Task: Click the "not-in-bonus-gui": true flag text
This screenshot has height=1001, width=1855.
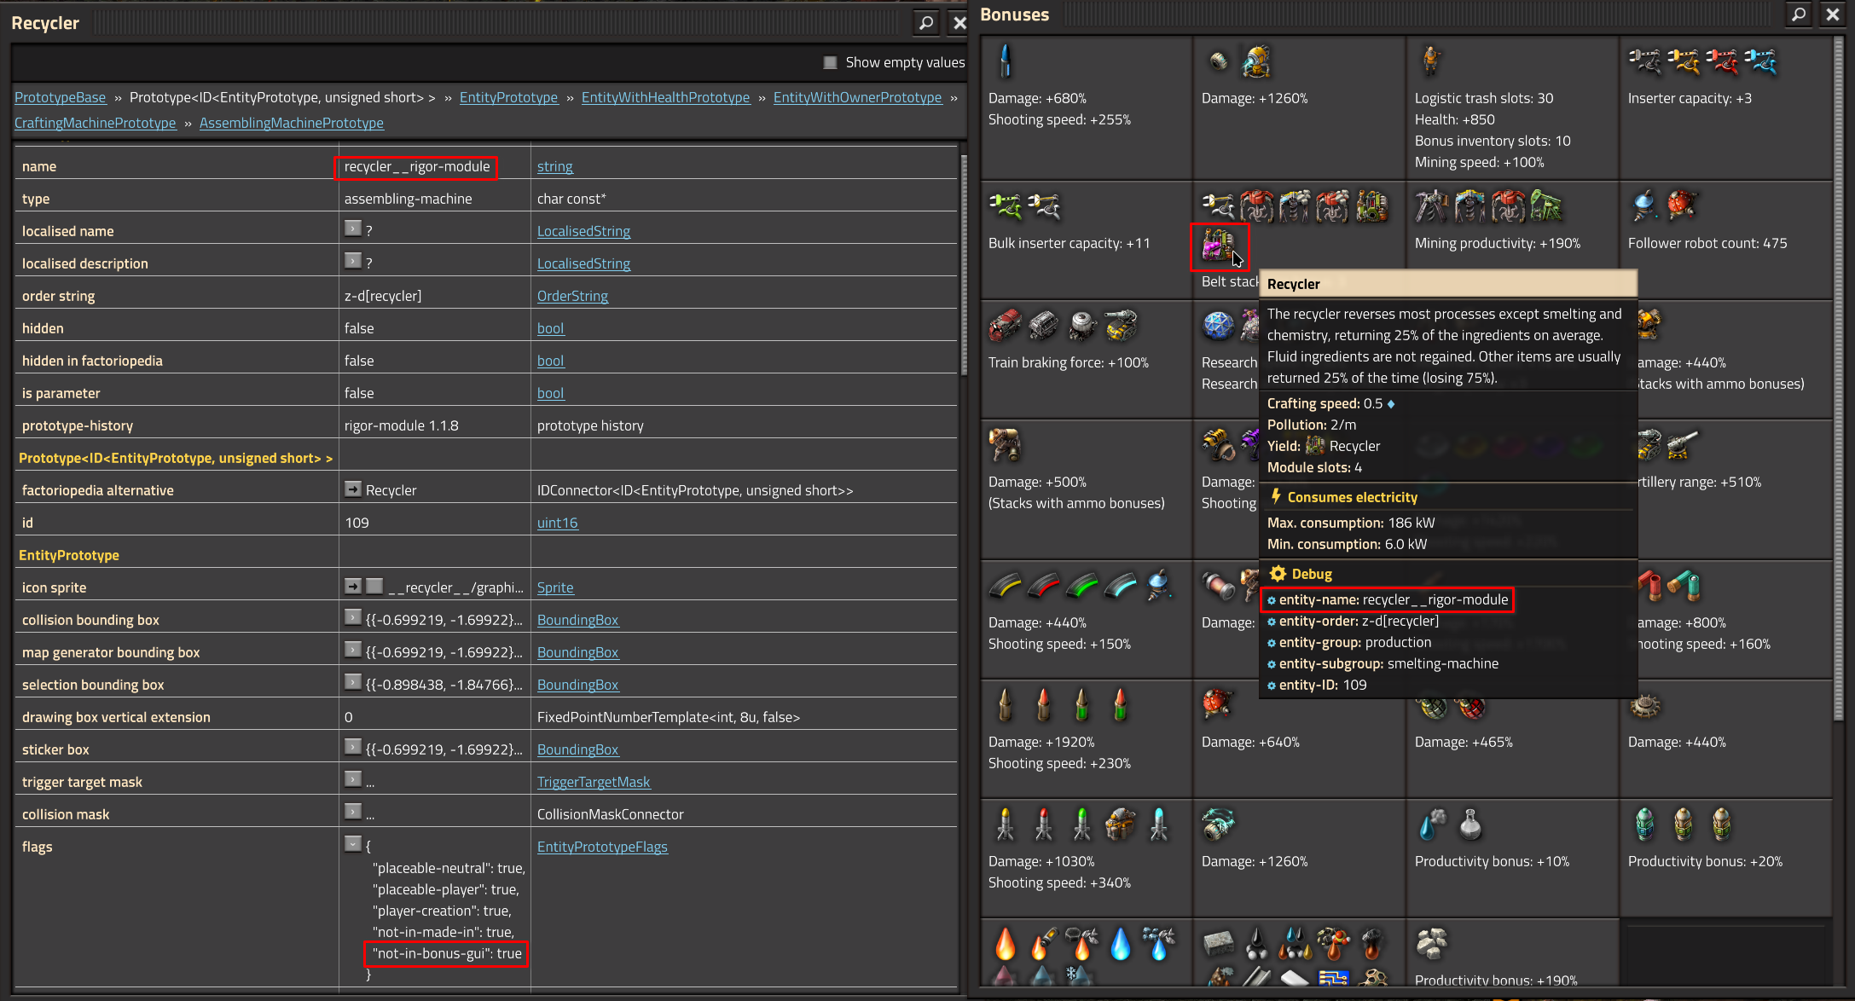Action: (x=447, y=953)
